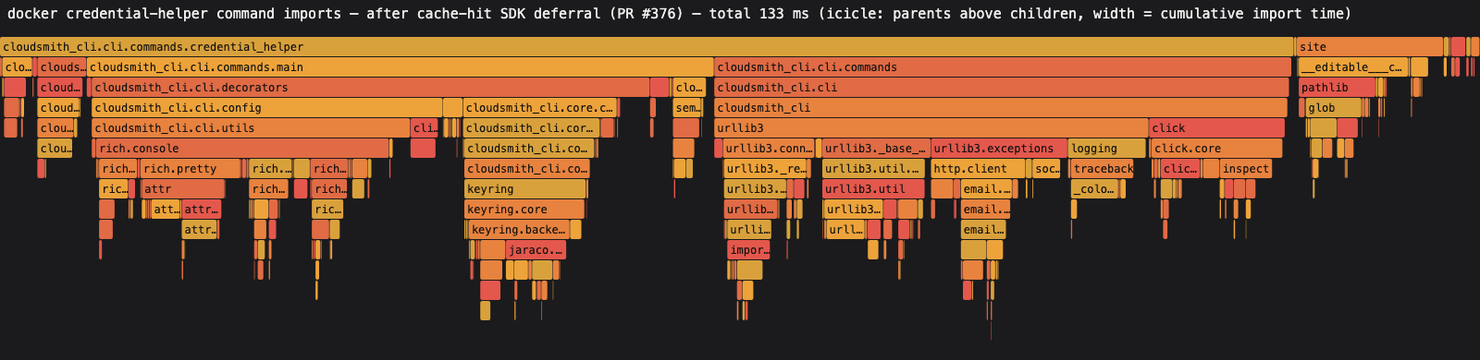Select the cloudsmith_cli.cli.config frame
The height and width of the screenshot is (360, 1480).
tap(267, 108)
